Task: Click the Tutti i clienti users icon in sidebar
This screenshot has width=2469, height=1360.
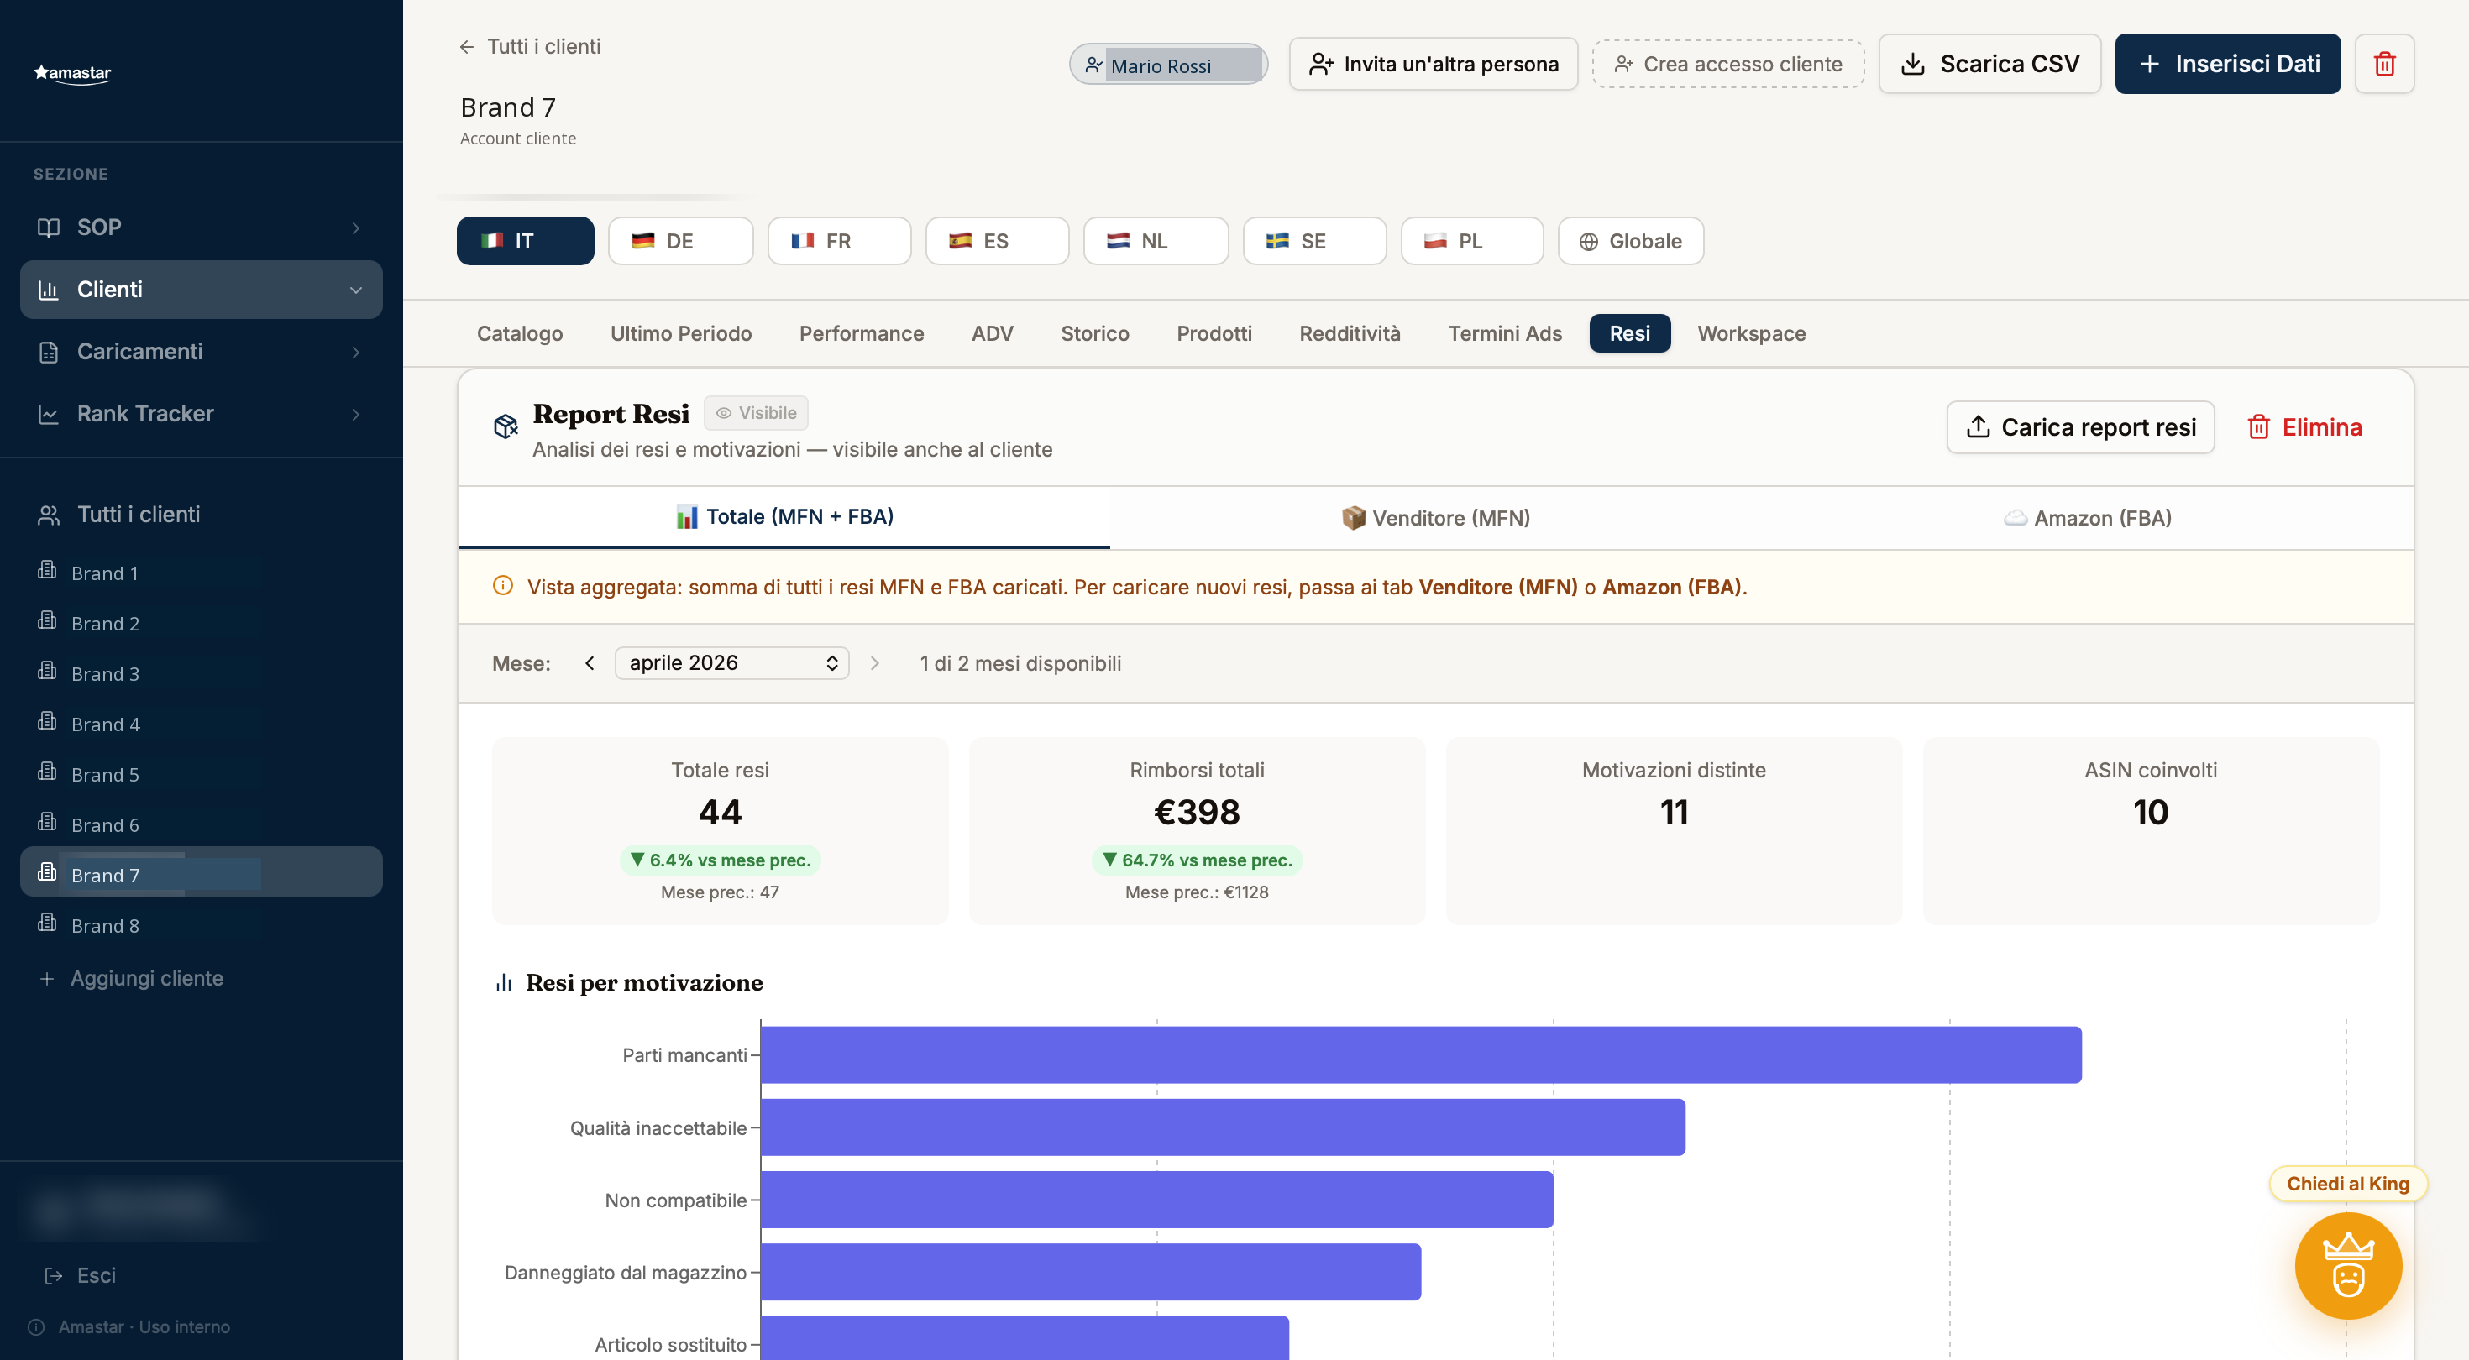Action: [48, 515]
